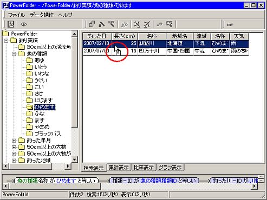Click the framed chart icon at toolbar start
267x200 pixels.
click(x=11, y=24)
